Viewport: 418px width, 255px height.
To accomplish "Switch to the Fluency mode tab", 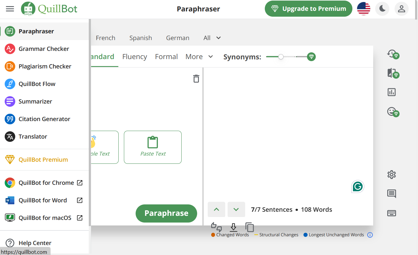I will (x=134, y=57).
